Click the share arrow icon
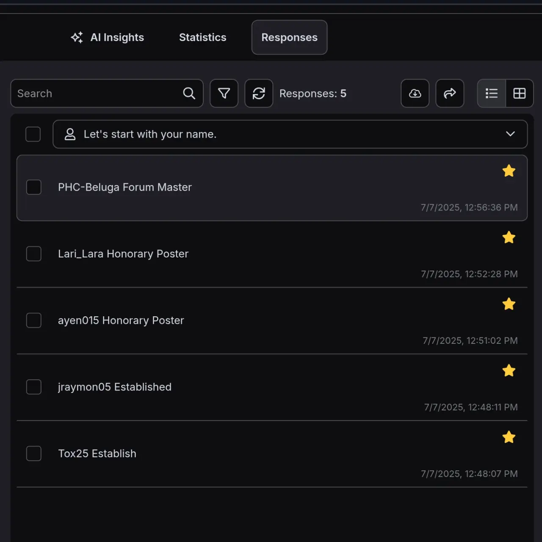The height and width of the screenshot is (542, 542). pyautogui.click(x=450, y=93)
